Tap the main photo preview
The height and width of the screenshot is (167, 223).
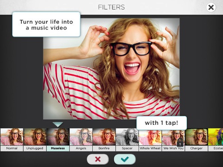pyautogui.click(x=111, y=69)
